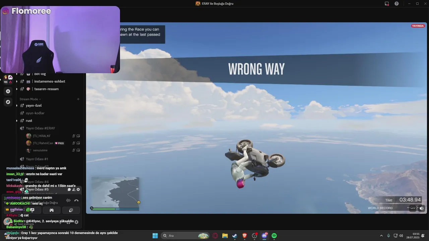This screenshot has height=241, width=429.
Task: Open the instamemes-sohbet channel
Action: [x=50, y=81]
